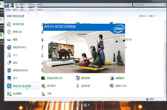167x110 pixels.
Task: Open the Mouse (鼠标) settings icon
Action: click(9, 63)
